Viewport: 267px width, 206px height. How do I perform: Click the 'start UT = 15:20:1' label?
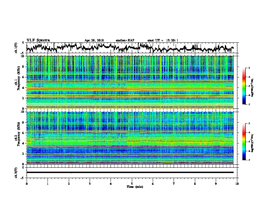pyautogui.click(x=163, y=40)
